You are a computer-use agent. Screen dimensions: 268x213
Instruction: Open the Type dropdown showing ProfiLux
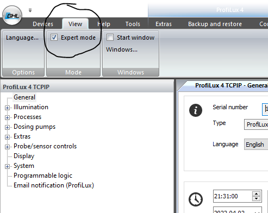point(256,124)
